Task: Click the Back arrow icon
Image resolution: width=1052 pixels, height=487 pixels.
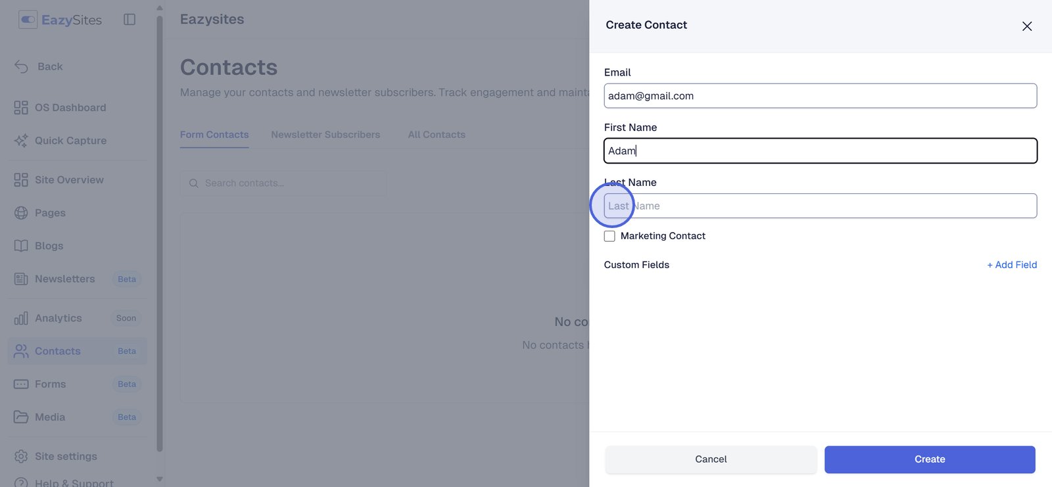Action: (x=21, y=66)
